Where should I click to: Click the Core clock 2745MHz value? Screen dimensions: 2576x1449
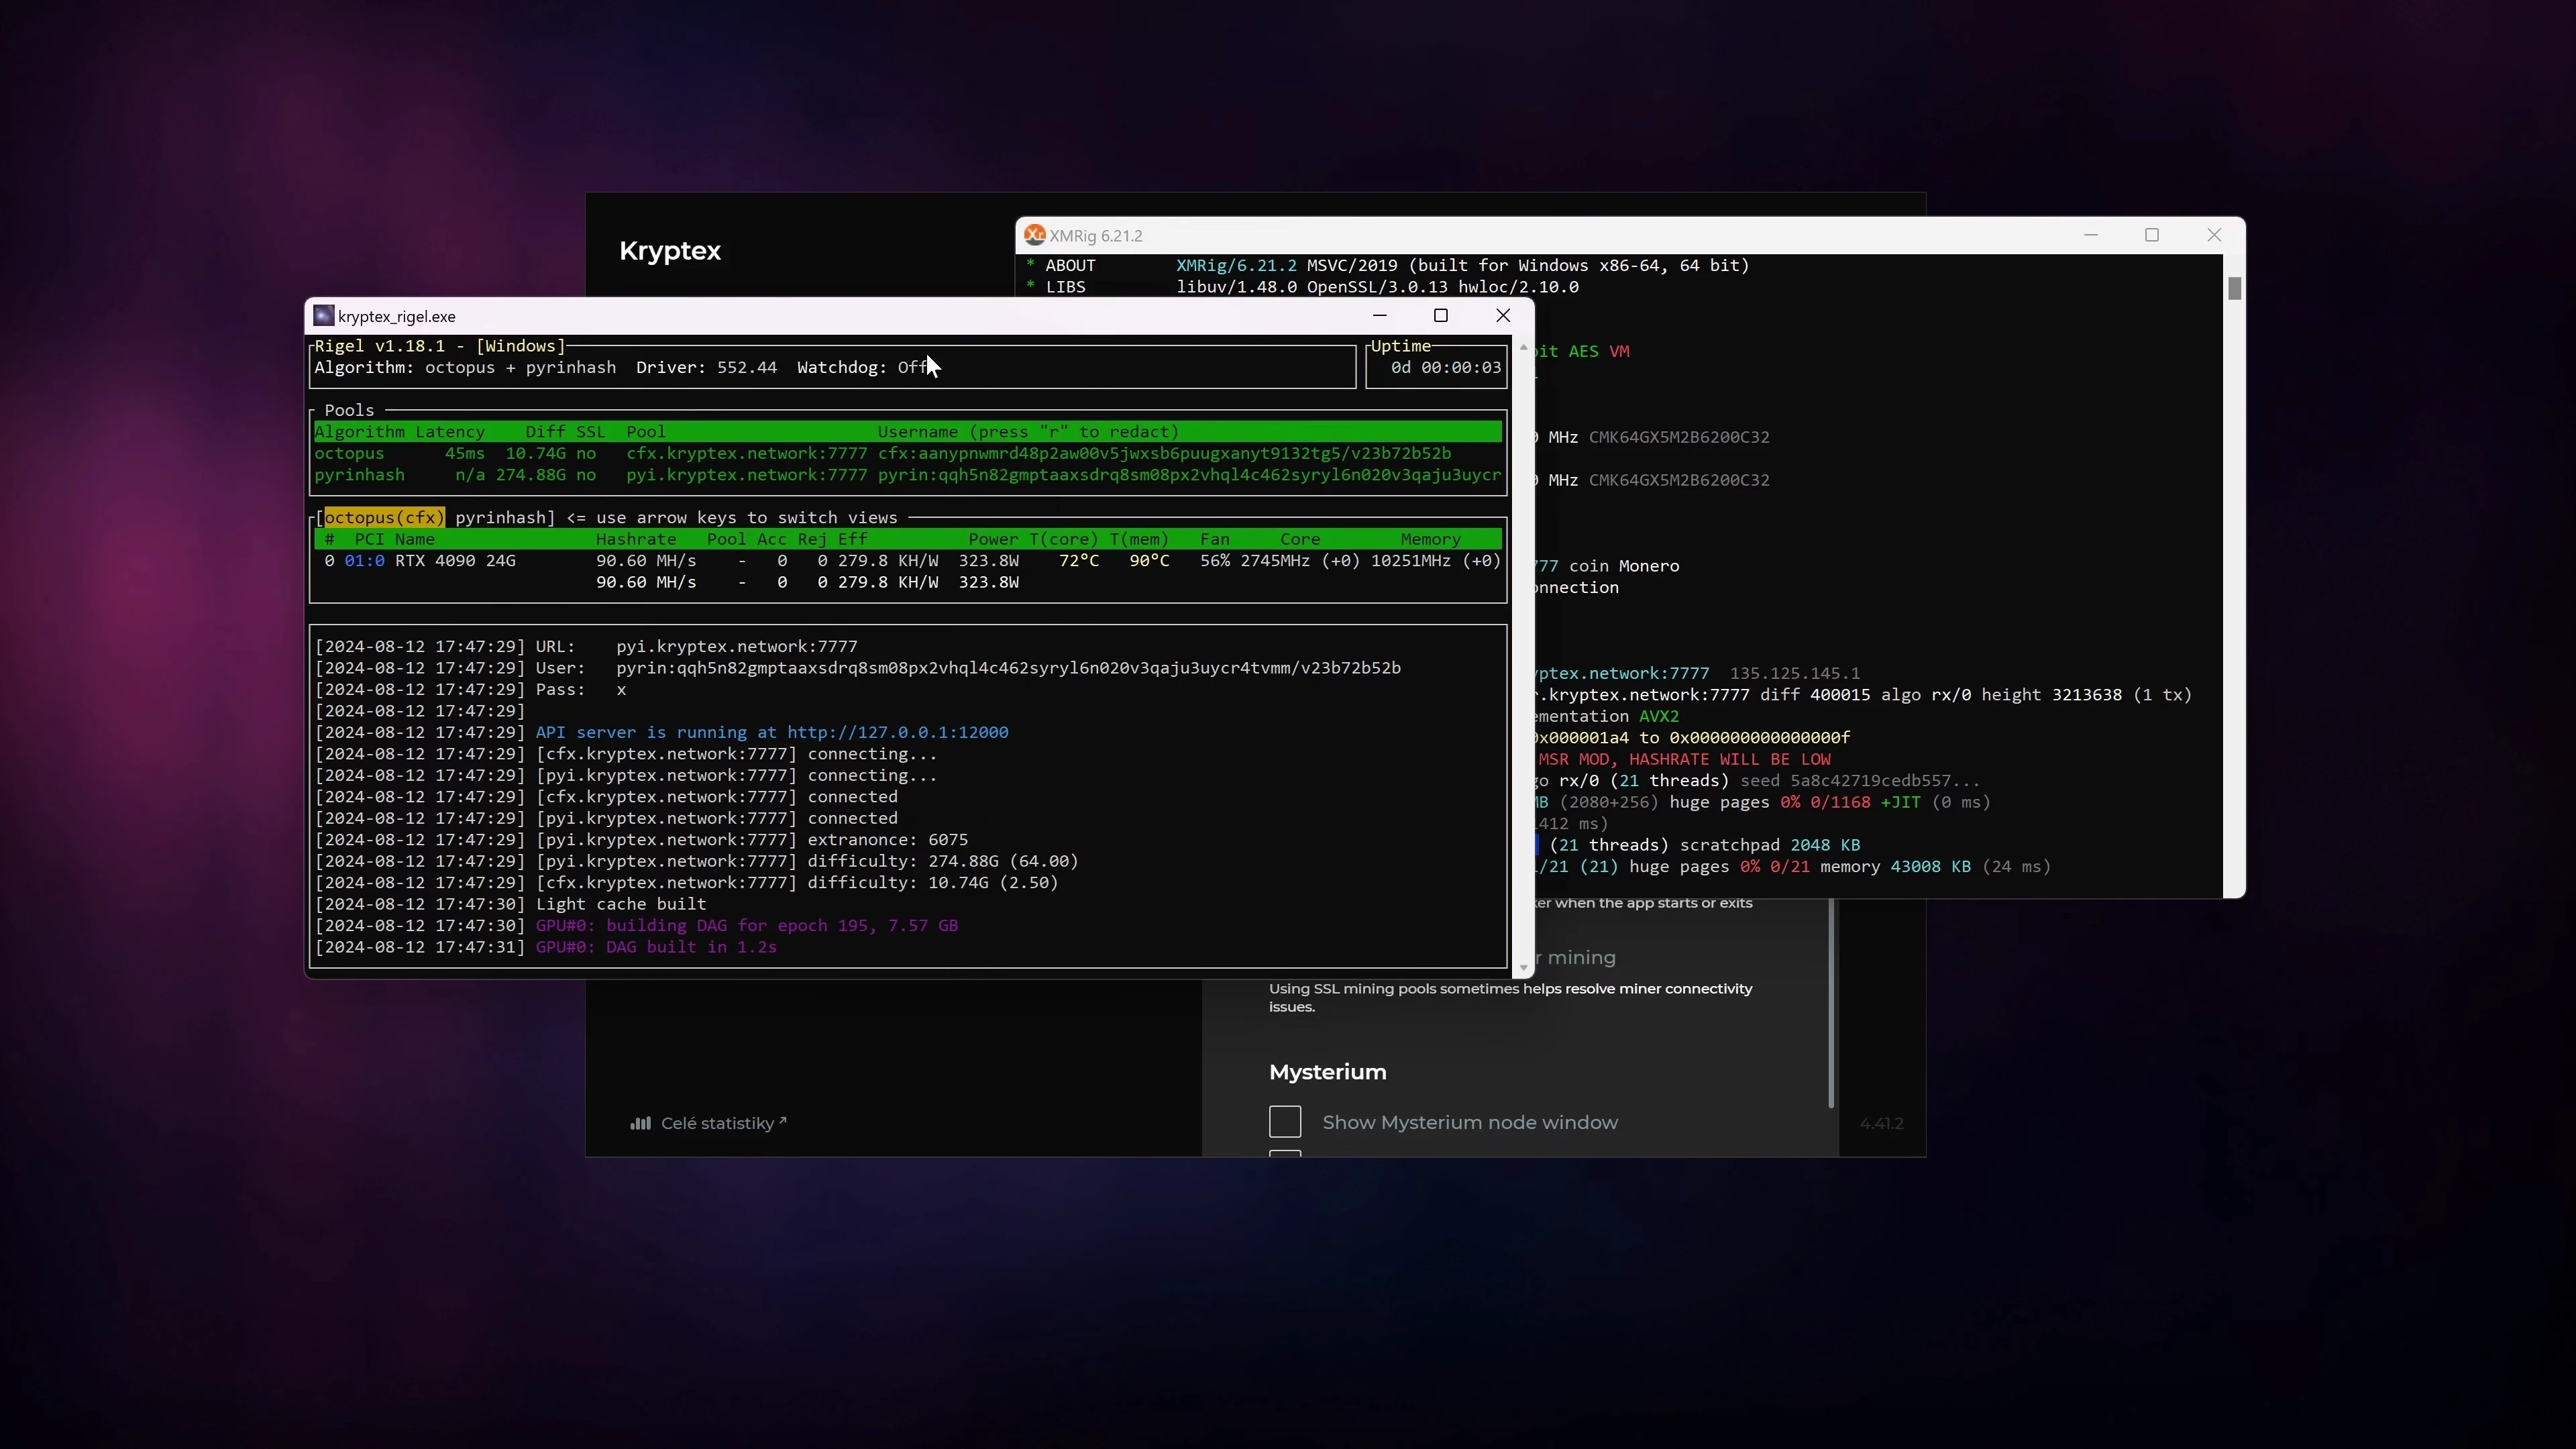(1275, 561)
